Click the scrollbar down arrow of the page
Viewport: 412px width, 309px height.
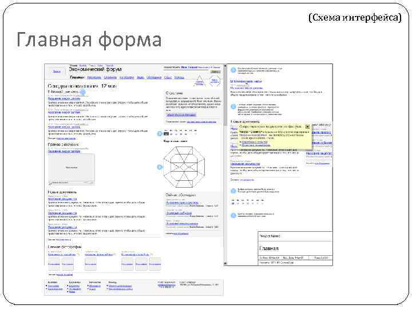tap(225, 264)
